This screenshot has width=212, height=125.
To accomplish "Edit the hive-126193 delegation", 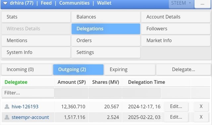I will pyautogui.click(x=176, y=106).
